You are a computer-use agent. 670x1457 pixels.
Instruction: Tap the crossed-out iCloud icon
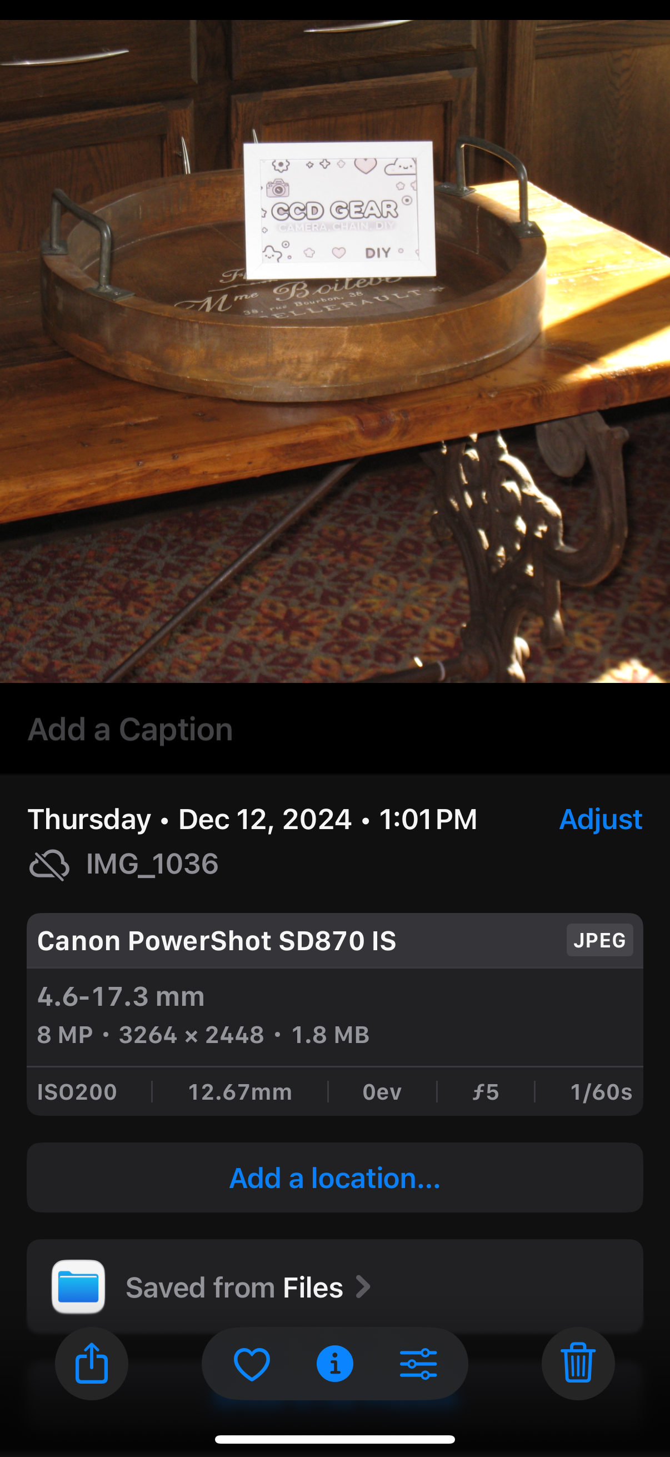click(49, 864)
